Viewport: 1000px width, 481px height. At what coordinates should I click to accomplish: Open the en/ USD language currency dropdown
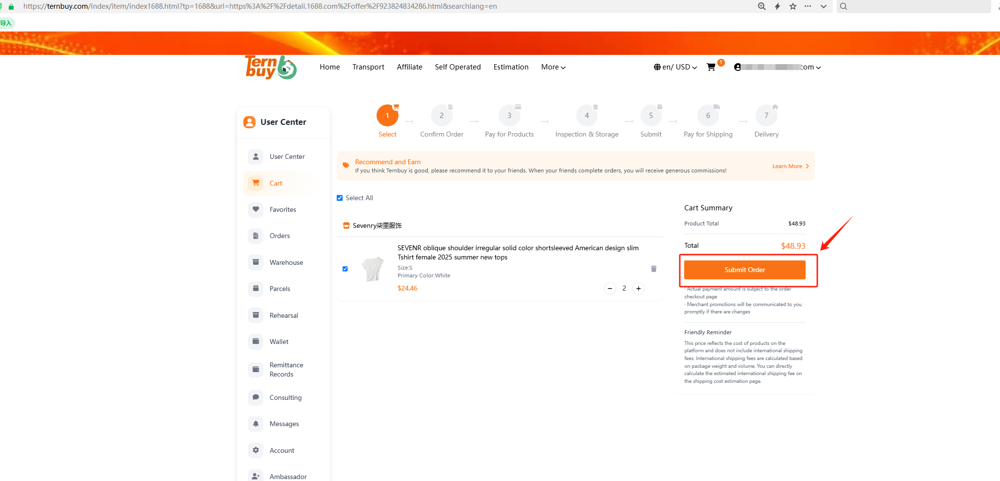pyautogui.click(x=675, y=67)
